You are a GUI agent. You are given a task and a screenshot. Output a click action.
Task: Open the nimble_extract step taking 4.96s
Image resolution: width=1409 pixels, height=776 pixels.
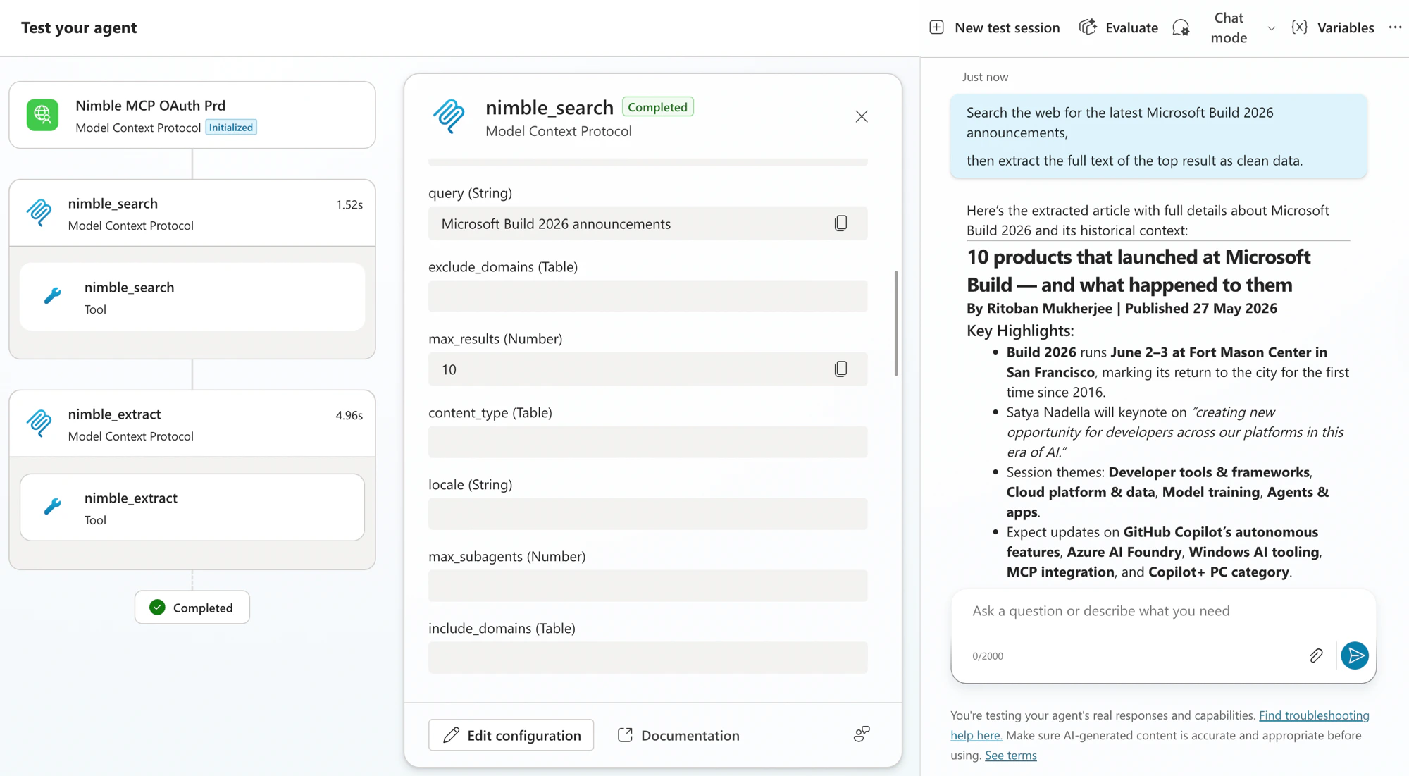pyautogui.click(x=192, y=424)
